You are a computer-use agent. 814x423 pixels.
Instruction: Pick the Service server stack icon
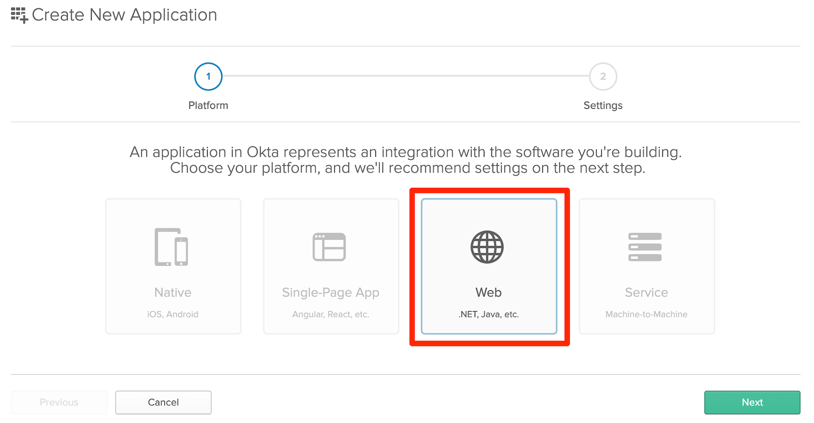[x=645, y=247]
